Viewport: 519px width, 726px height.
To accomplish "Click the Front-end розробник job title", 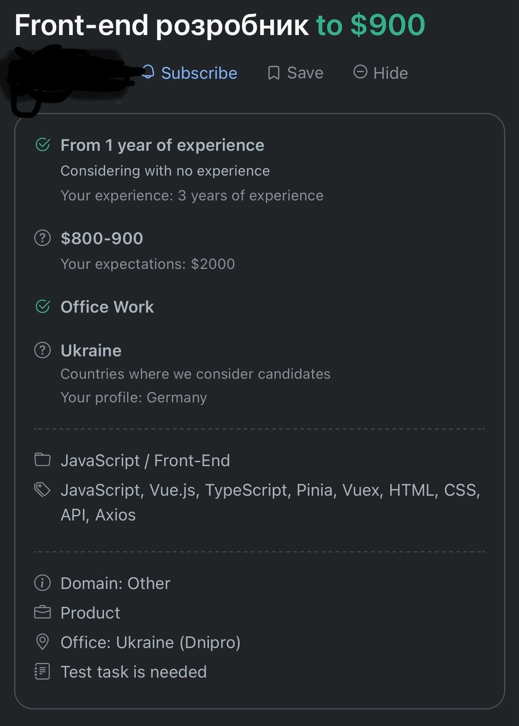I will pos(162,25).
